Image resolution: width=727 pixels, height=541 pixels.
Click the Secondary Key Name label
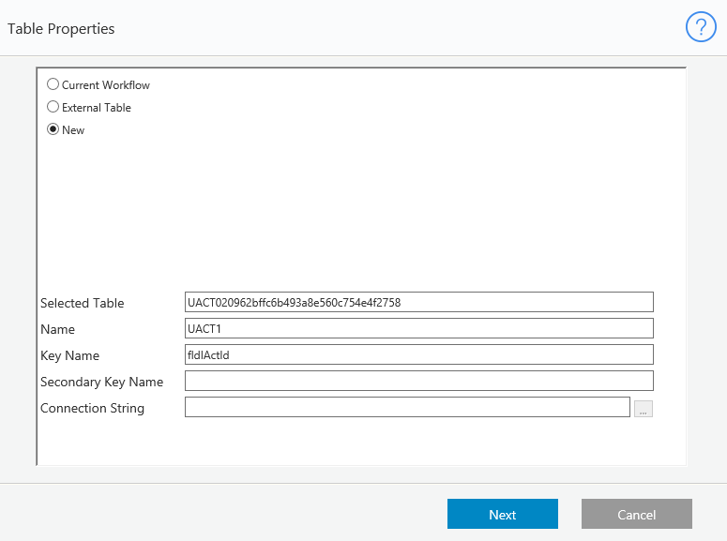[x=102, y=382]
